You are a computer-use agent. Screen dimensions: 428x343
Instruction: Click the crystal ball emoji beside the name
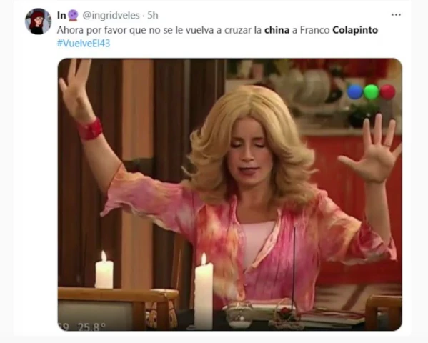point(73,15)
